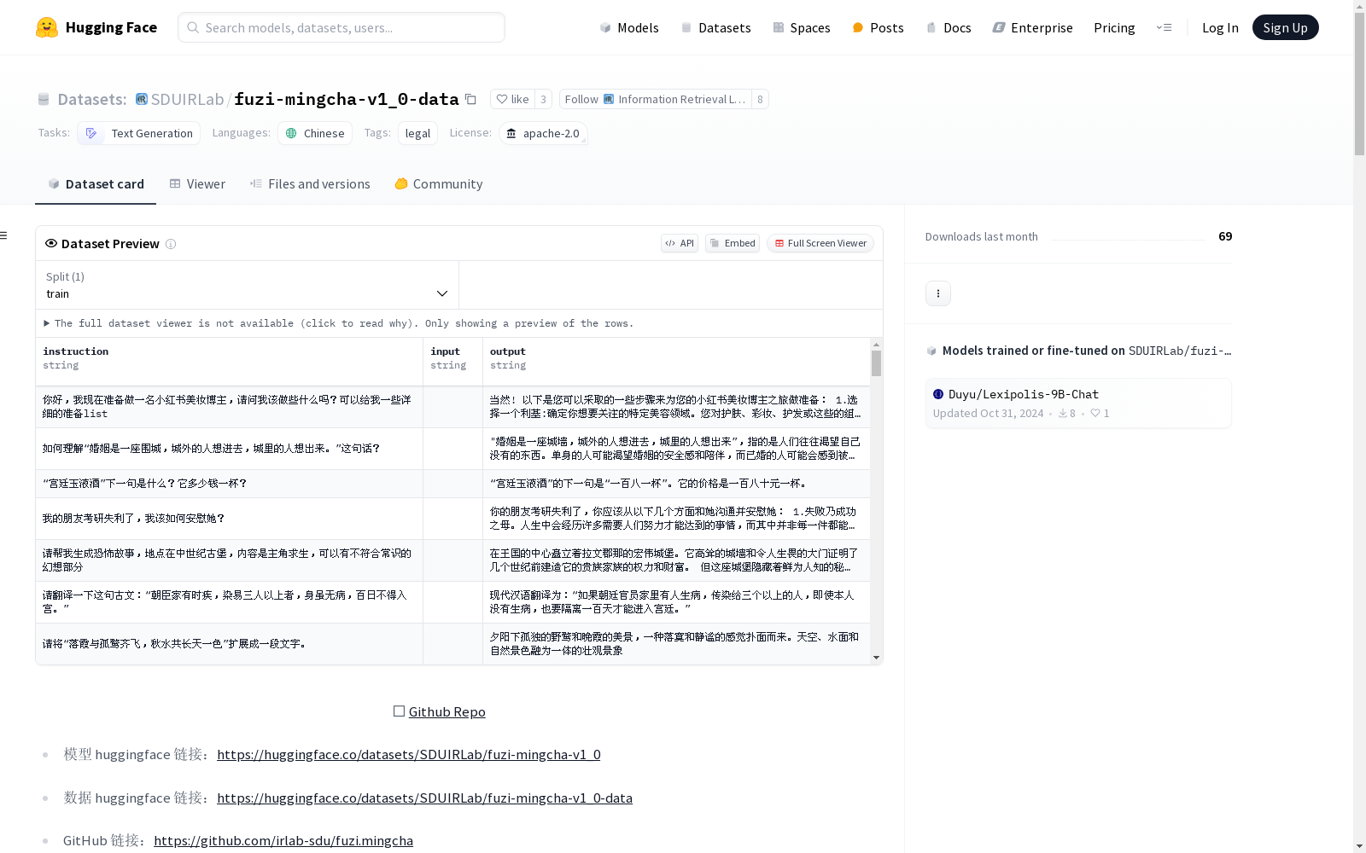Open Enterprise from the navbar
The image size is (1366, 853).
pyautogui.click(x=1032, y=27)
